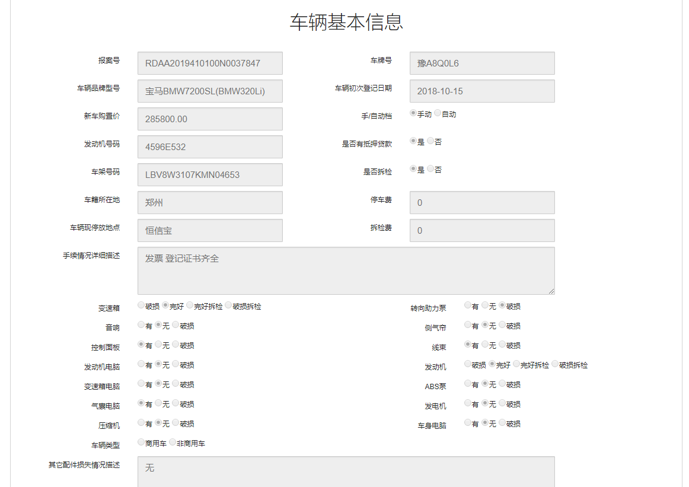
Task: Select 破损 for 变速箱
Action: pos(141,305)
